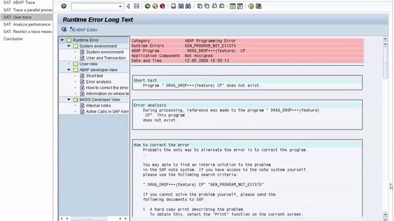Open Conclusion sidebar item

[13, 39]
